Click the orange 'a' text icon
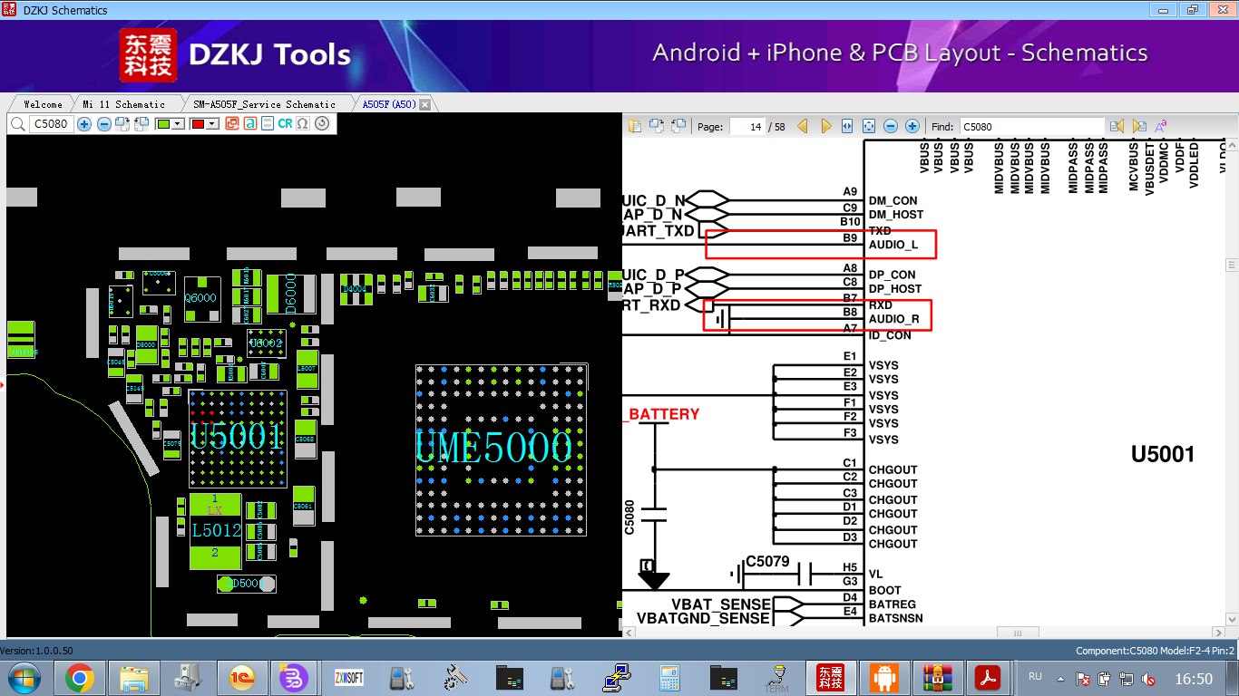 [x=250, y=123]
